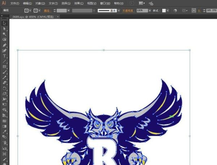Screen dimensions: 217x165
Task: Open the fill color dropdown arrow
Action: click(x=30, y=10)
